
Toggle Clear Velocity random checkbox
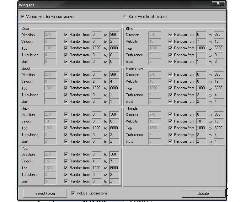coord(66,41)
